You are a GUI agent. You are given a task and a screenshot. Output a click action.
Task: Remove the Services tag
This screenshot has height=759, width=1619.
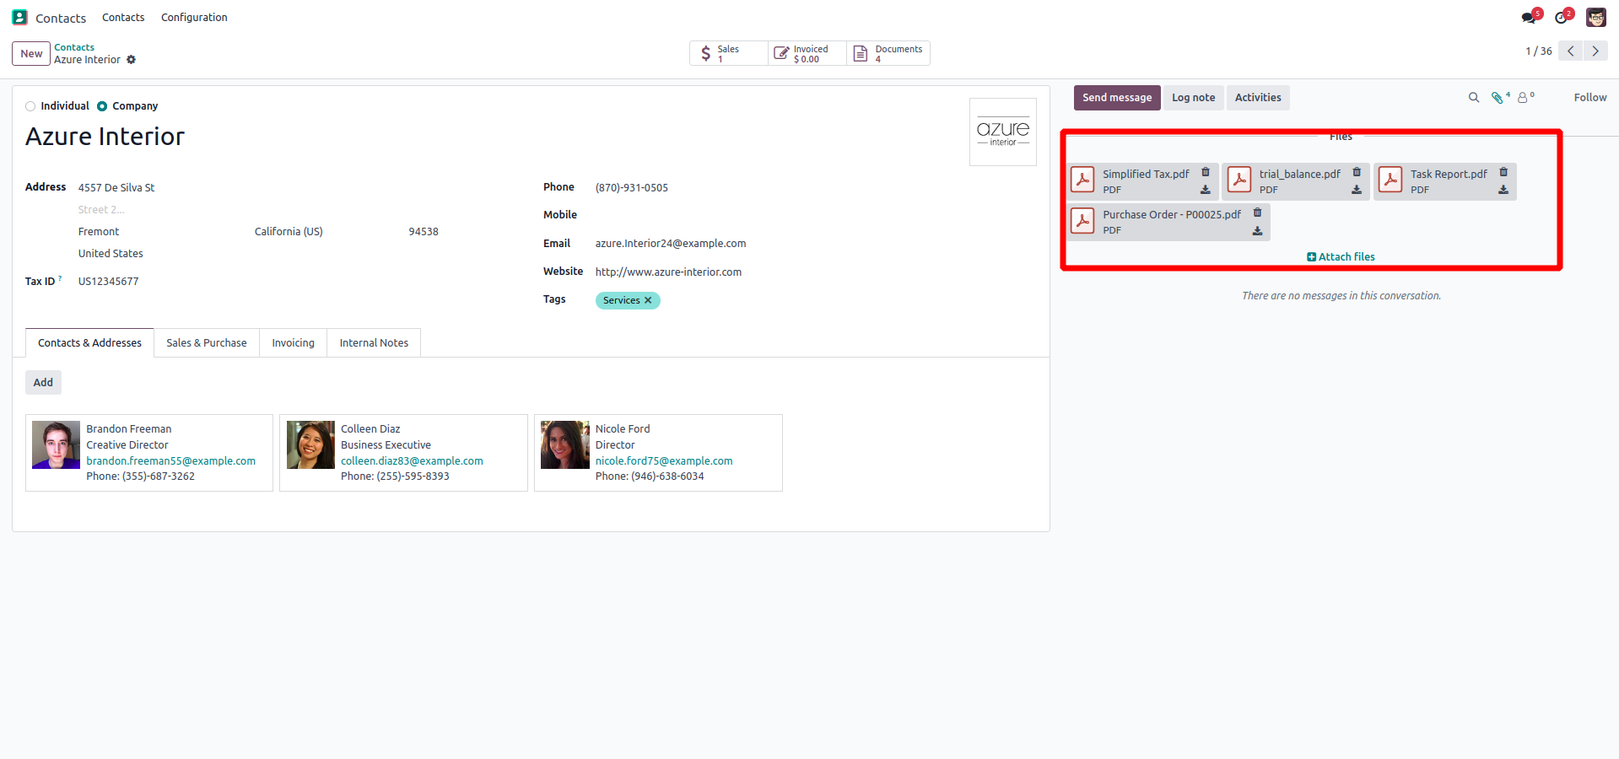click(648, 300)
